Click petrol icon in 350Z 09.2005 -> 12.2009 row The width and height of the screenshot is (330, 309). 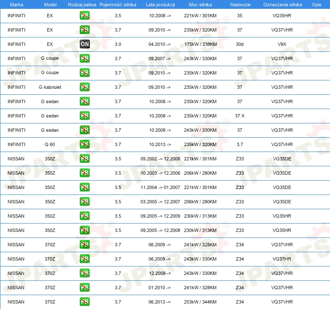(x=85, y=216)
